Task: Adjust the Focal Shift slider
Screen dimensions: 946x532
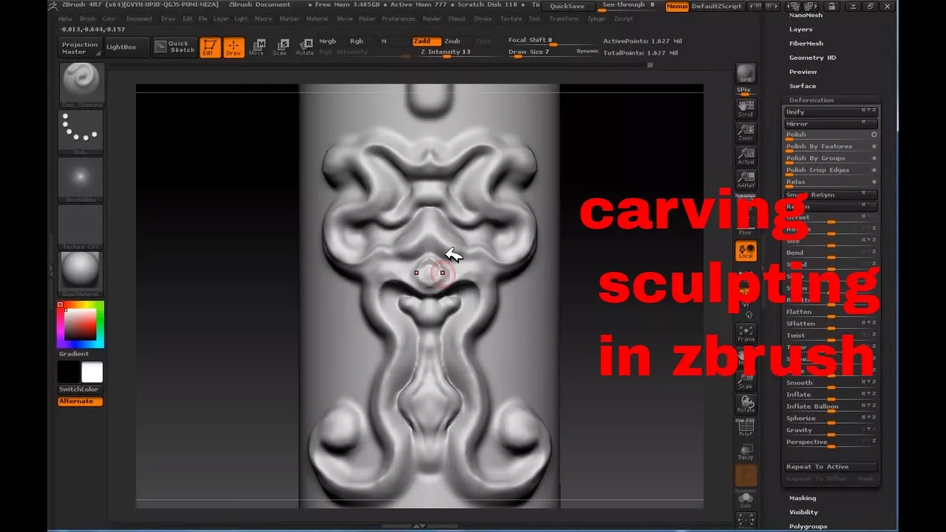Action: click(x=543, y=41)
